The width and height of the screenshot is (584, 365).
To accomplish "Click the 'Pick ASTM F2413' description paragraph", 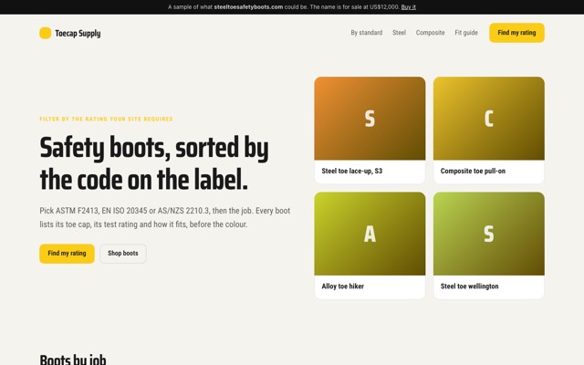I will click(165, 217).
